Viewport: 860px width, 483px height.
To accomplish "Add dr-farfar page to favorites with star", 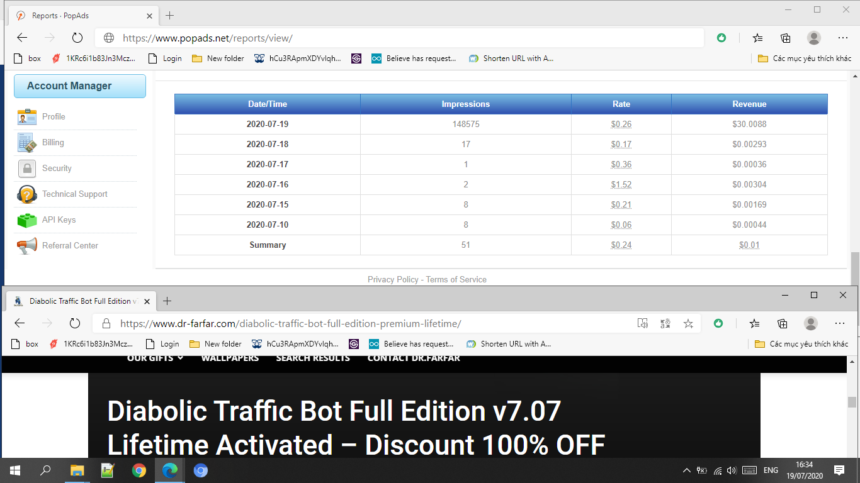I will [x=688, y=323].
